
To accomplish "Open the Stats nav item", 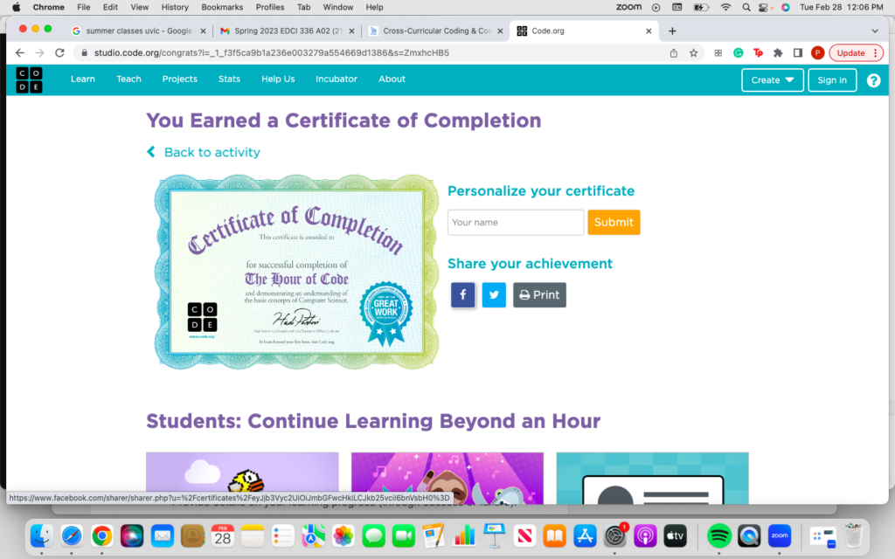I will pos(230,79).
